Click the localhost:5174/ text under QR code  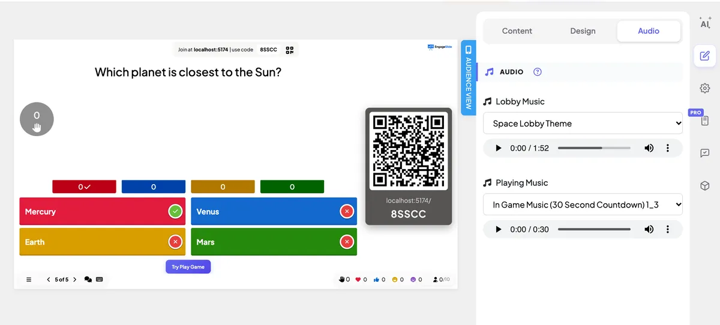[x=409, y=201]
